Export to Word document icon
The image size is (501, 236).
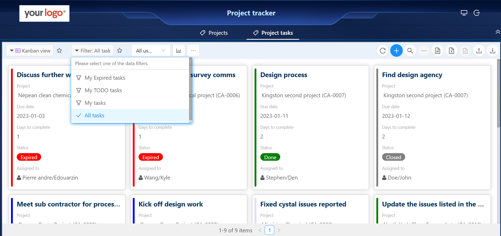pyautogui.click(x=438, y=51)
